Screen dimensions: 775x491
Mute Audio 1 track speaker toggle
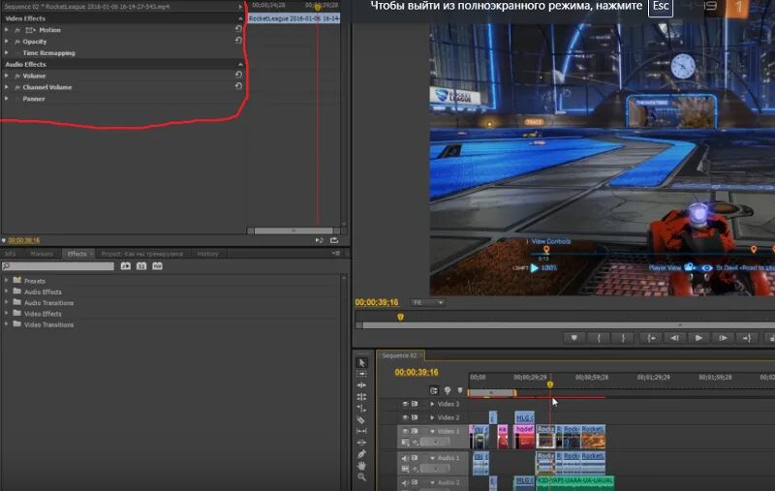405,458
